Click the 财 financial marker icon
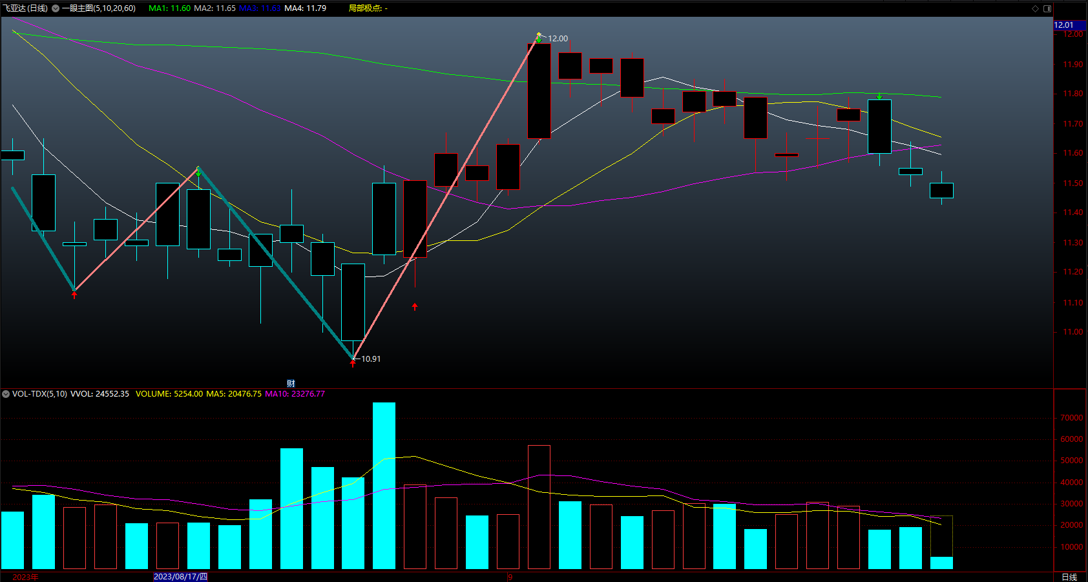The width and height of the screenshot is (1088, 582). pos(291,384)
